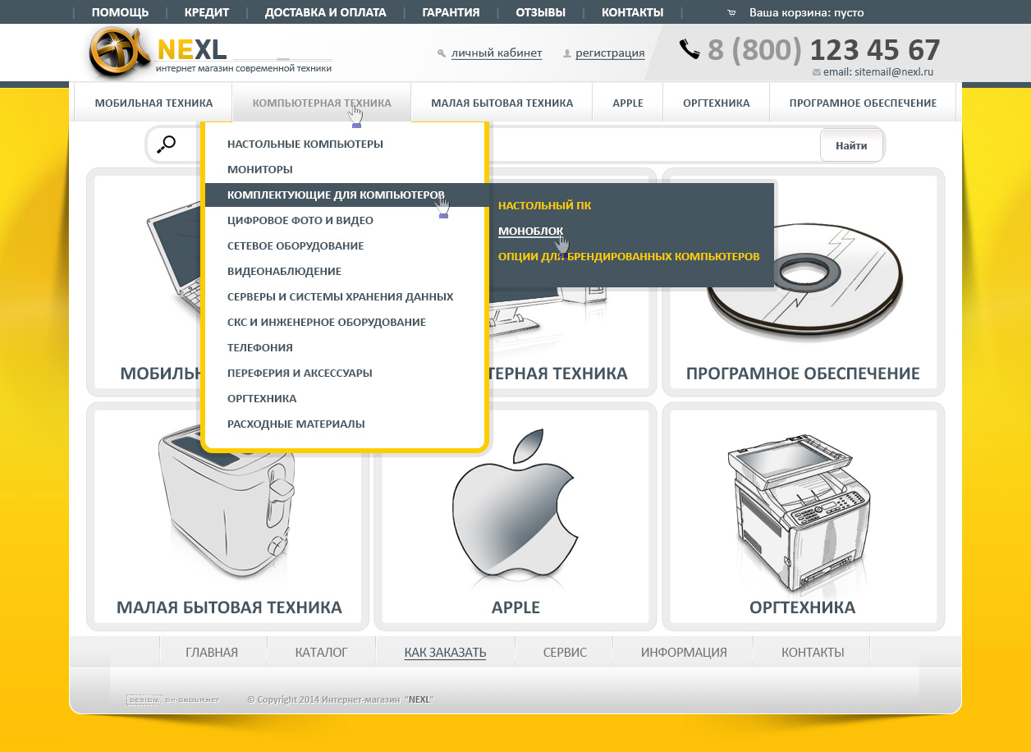Click the search magnifier icon
The image size is (1031, 752).
166,144
